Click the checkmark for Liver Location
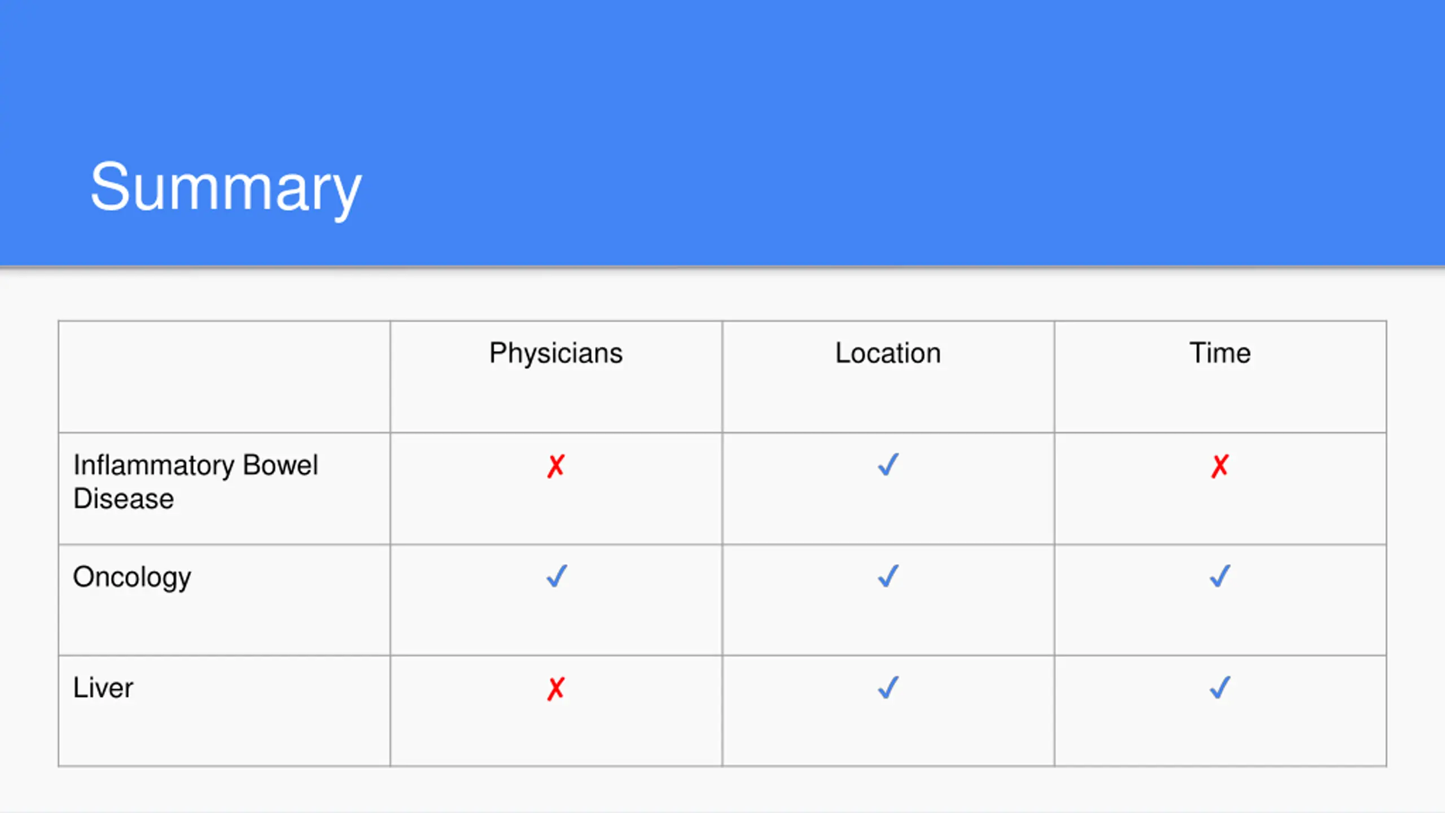 (888, 688)
